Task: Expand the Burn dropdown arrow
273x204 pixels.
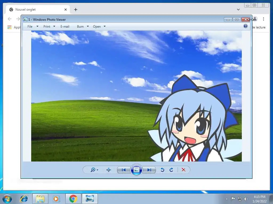Action: tap(88, 26)
